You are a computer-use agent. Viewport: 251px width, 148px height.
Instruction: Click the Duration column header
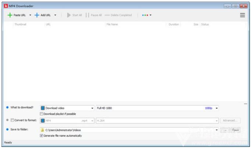(x=174, y=24)
